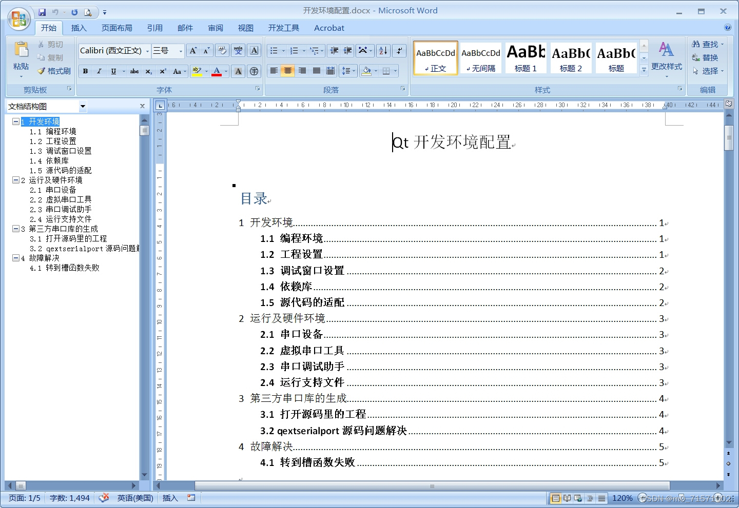
Task: Shrink font size with the small A icon
Action: (206, 50)
